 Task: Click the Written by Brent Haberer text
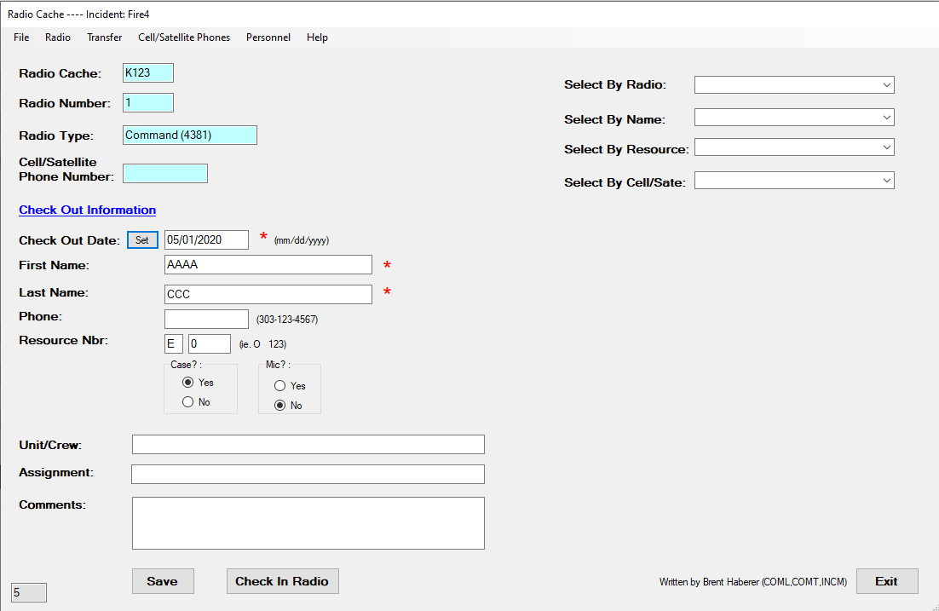(752, 582)
